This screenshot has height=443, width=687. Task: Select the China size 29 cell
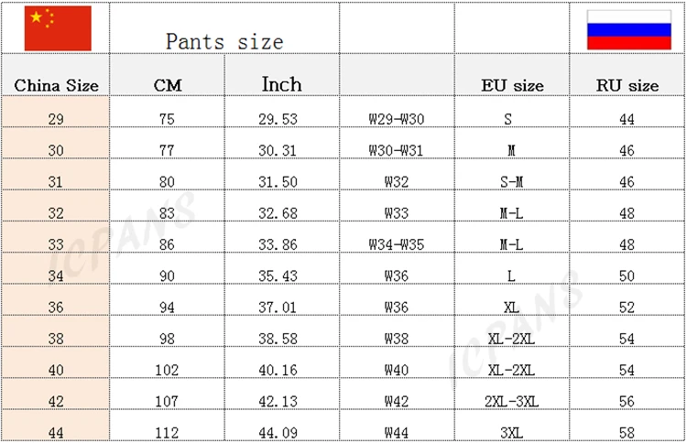coord(55,119)
